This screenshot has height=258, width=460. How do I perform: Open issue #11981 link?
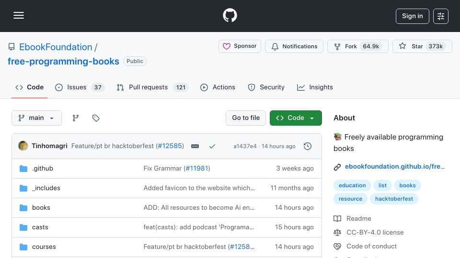[197, 169]
